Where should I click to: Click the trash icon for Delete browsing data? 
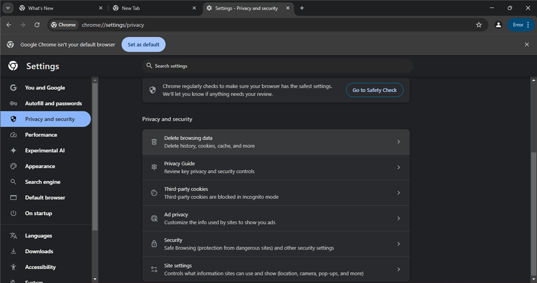point(154,142)
